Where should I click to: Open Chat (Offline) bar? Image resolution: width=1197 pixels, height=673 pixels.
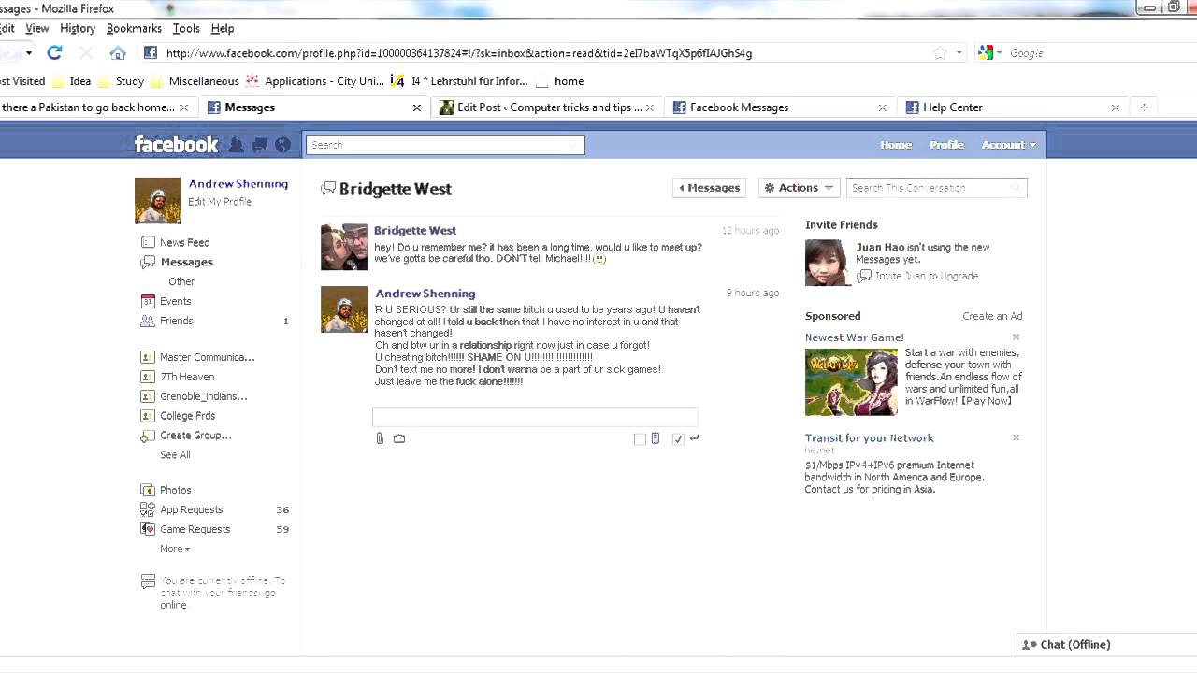pyautogui.click(x=1107, y=644)
